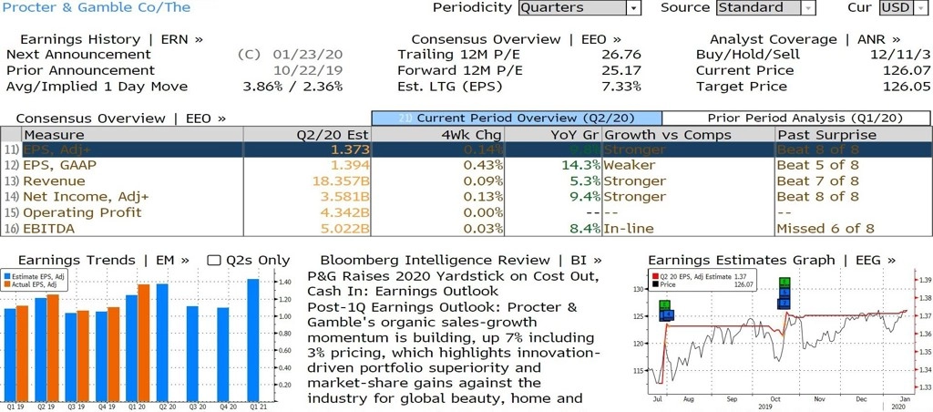
Task: Select the EPS, Adj+ measure row
Action: point(466,149)
